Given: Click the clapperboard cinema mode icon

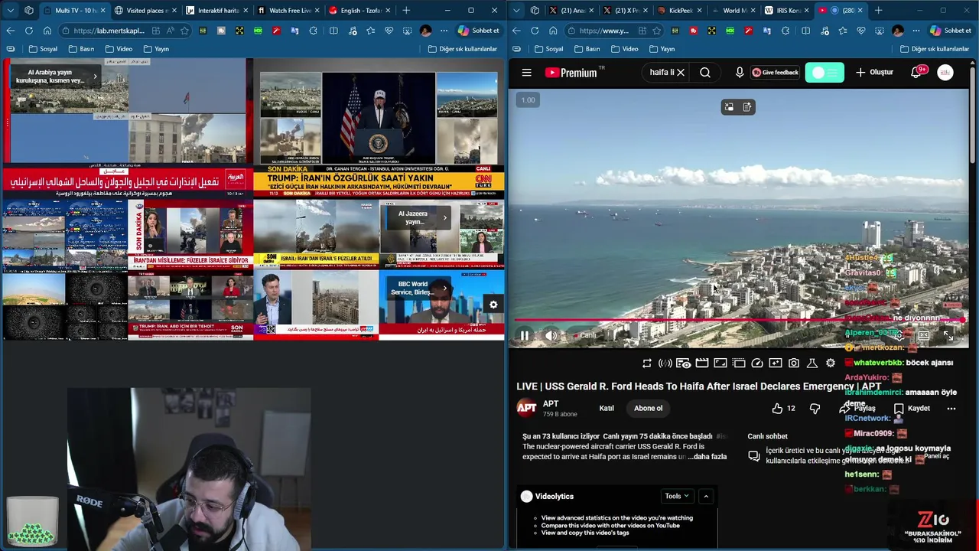Looking at the screenshot, I should click(702, 364).
